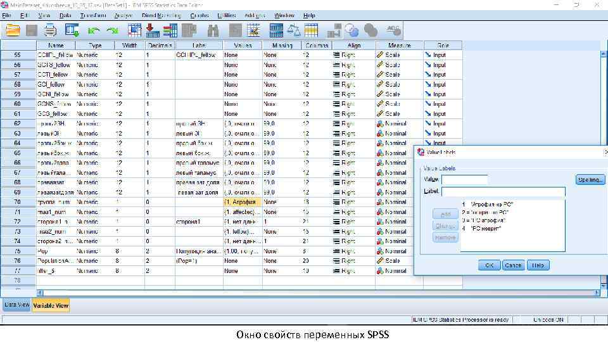Click the Print toolbar icon
The width and height of the screenshot is (608, 342).
click(50, 30)
